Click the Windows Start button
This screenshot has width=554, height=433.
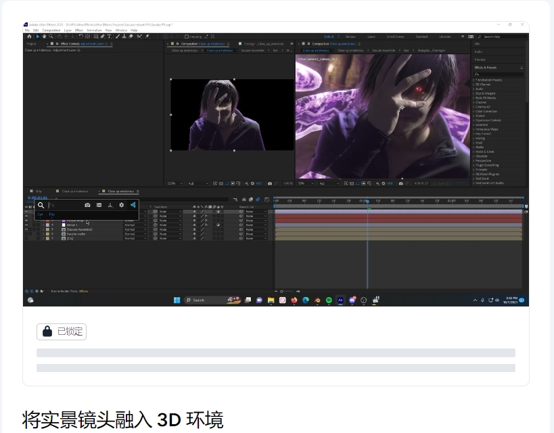177,300
